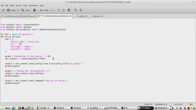Open the File menu

coord(2,5)
